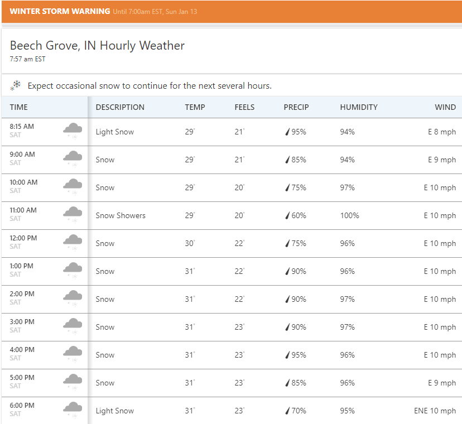This screenshot has height=424, width=462.
Task: Click the Beech Grove, IN Hourly Weather heading
Action: (x=97, y=46)
